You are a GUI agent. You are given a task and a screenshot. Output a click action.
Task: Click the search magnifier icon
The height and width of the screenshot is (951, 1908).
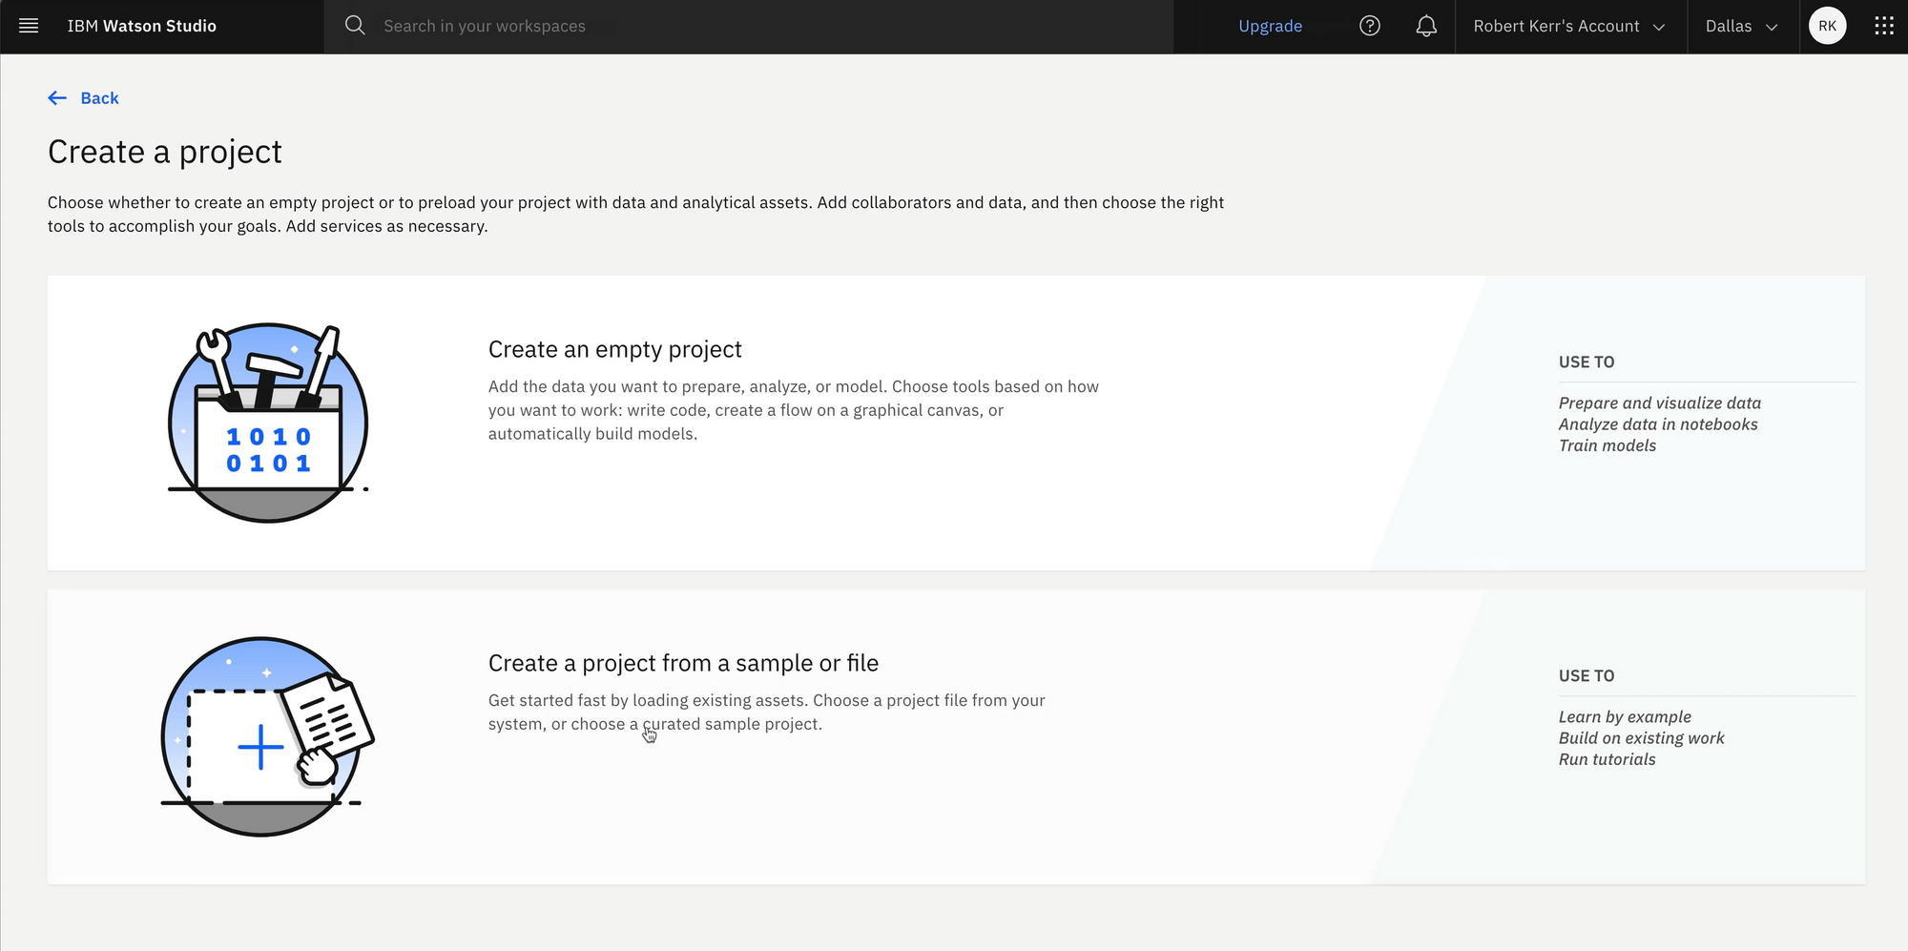(x=355, y=26)
